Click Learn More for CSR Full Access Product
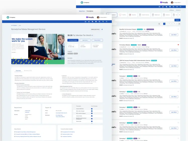188x141 pixels. pos(174,66)
